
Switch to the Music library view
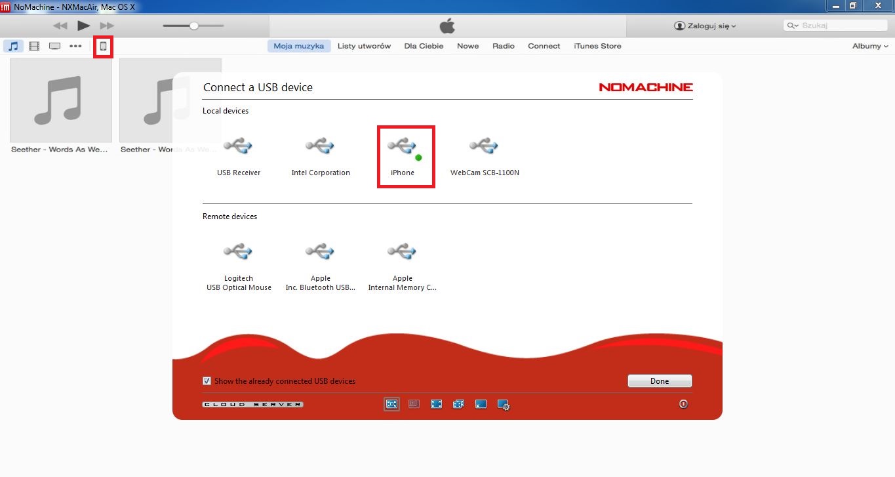[14, 46]
